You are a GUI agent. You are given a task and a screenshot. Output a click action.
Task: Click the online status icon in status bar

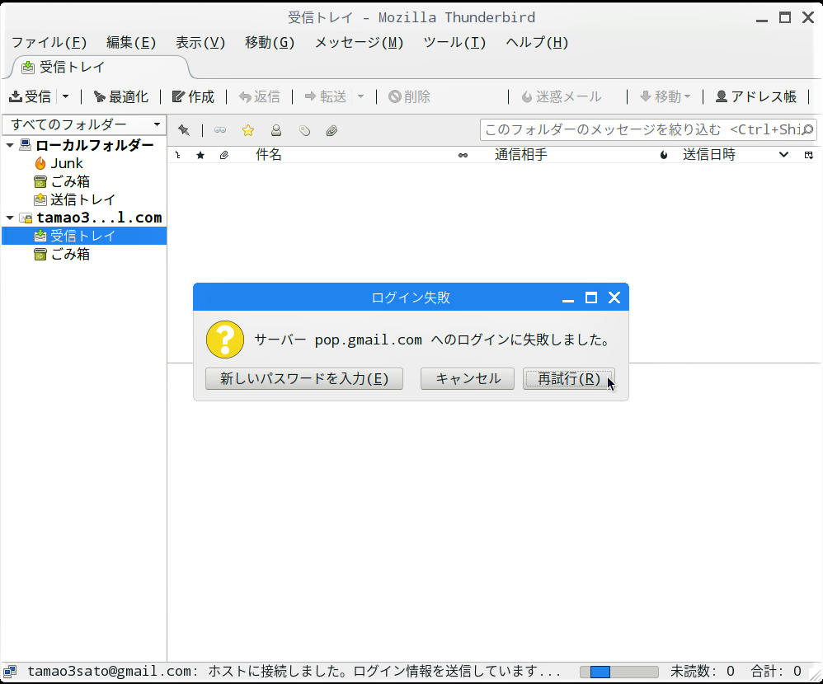(x=10, y=672)
